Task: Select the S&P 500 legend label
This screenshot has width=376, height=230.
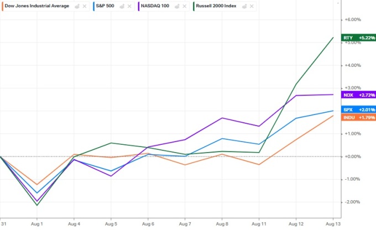Action: (x=105, y=6)
